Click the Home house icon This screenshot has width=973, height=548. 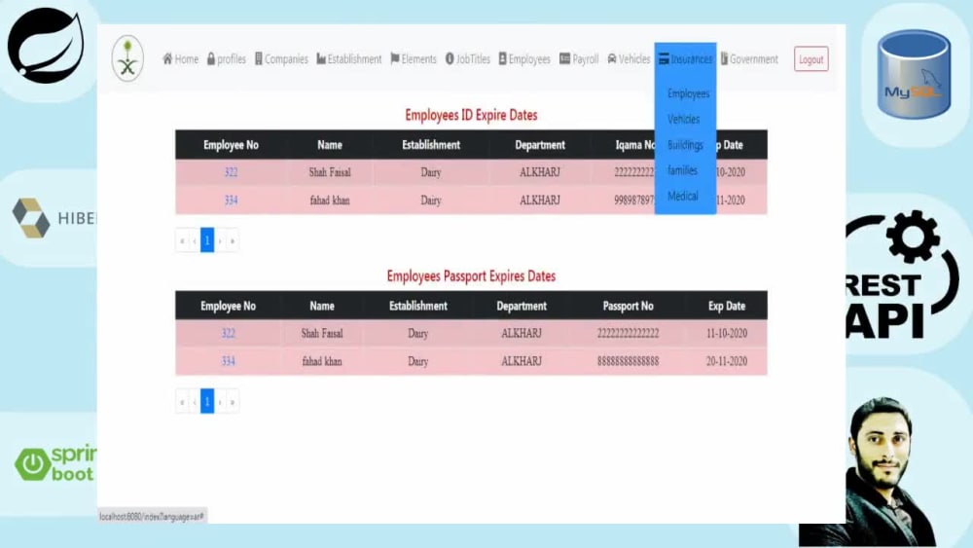167,59
